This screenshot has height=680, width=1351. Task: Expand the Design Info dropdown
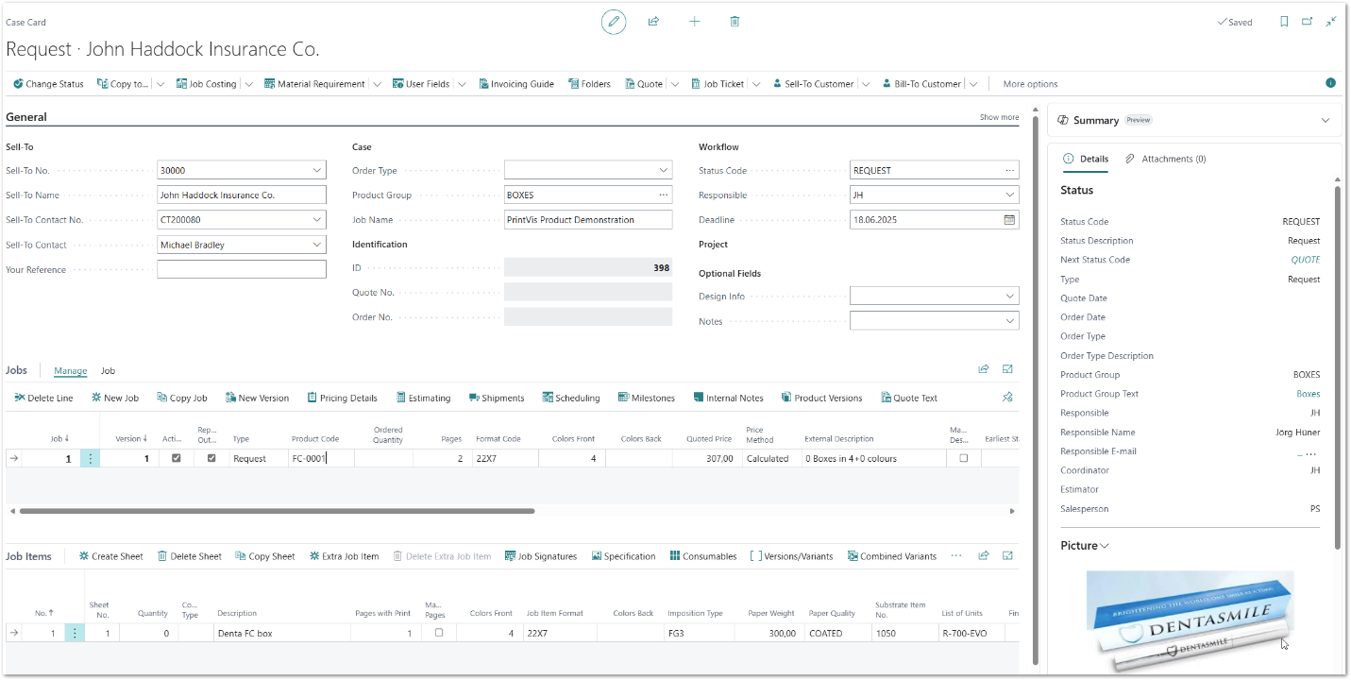[1009, 297]
